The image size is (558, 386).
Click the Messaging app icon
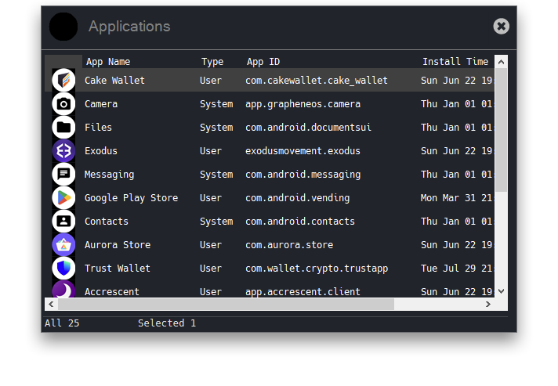tap(63, 174)
